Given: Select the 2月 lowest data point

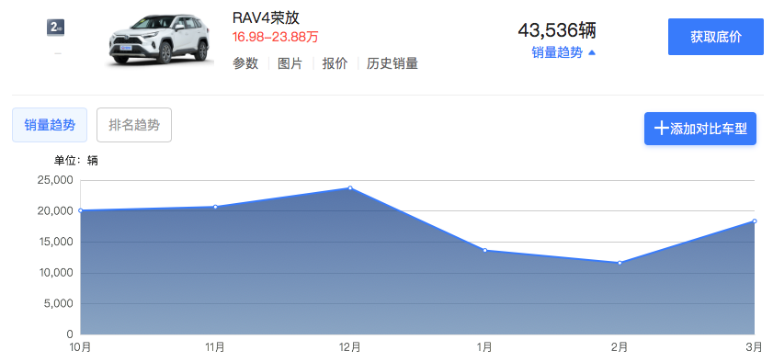Looking at the screenshot, I should point(620,263).
